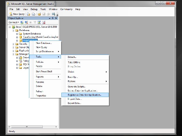The height and width of the screenshot is (136, 182).
Task: Choose Extract Data-tier Application...
Action: click(85, 91)
